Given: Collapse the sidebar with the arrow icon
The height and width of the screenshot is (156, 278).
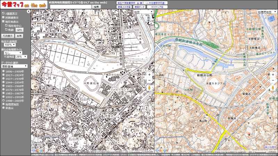Looking at the screenshot, I should 28,12.
